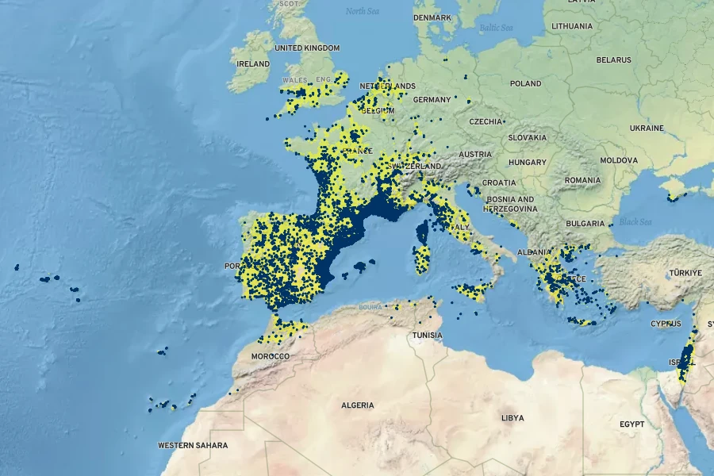The height and width of the screenshot is (476, 714).
Task: Select the LIBYA label on the map
Action: [x=512, y=417]
